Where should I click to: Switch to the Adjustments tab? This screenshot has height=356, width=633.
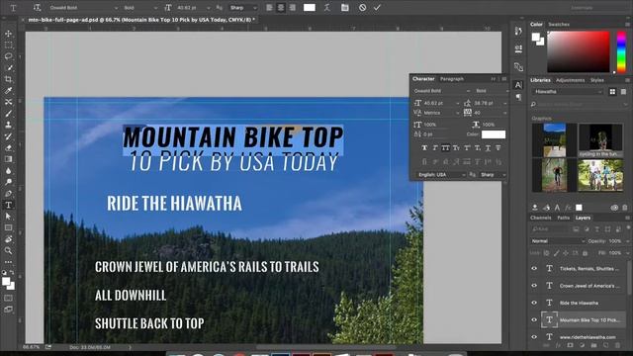coord(570,80)
